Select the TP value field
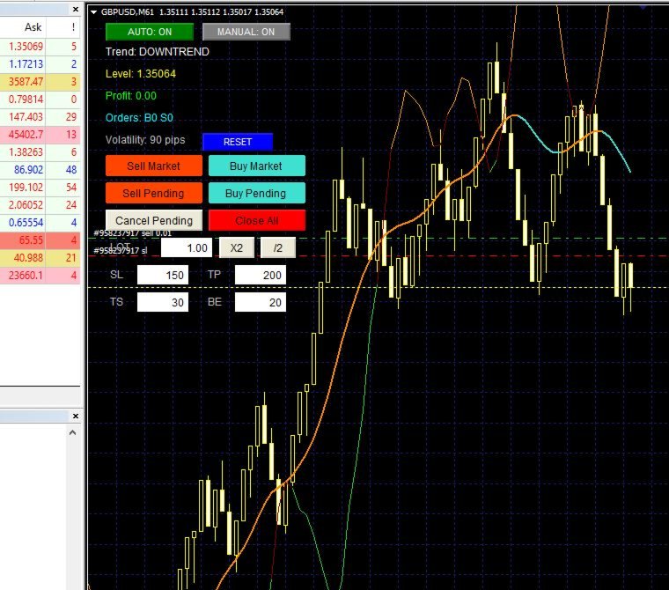 click(261, 275)
